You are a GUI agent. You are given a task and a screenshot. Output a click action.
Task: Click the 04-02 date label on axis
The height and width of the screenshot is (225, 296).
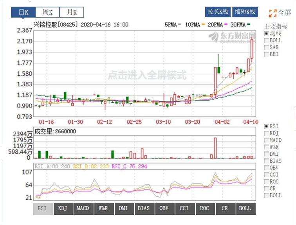point(222,122)
